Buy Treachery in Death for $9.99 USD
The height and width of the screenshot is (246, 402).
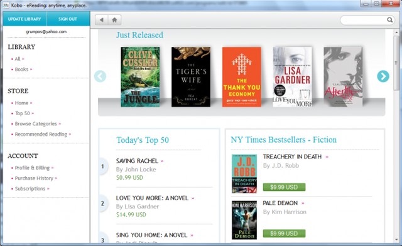pos(284,187)
